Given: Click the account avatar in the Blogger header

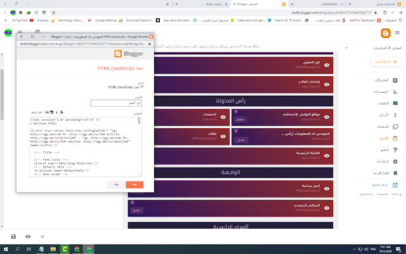Looking at the screenshot, I should click(x=8, y=32).
